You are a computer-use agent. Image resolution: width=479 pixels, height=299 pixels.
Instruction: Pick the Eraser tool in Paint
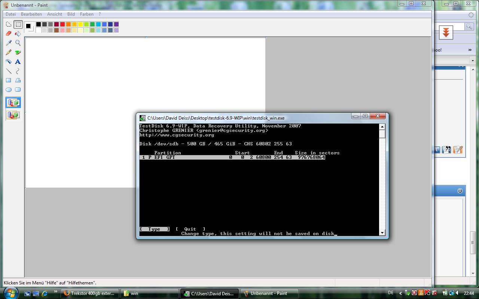[x=9, y=34]
